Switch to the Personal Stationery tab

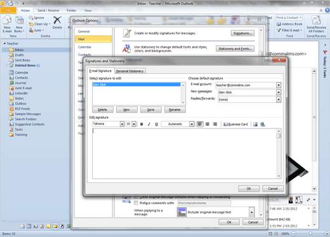tap(129, 71)
